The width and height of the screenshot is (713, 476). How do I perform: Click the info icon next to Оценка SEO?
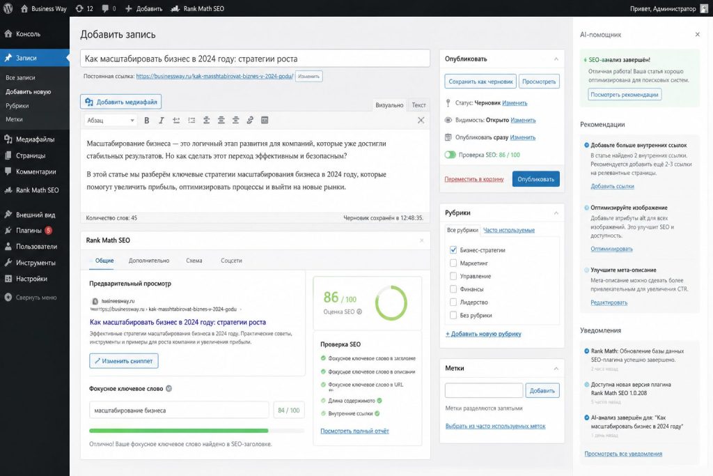pyautogui.click(x=359, y=312)
